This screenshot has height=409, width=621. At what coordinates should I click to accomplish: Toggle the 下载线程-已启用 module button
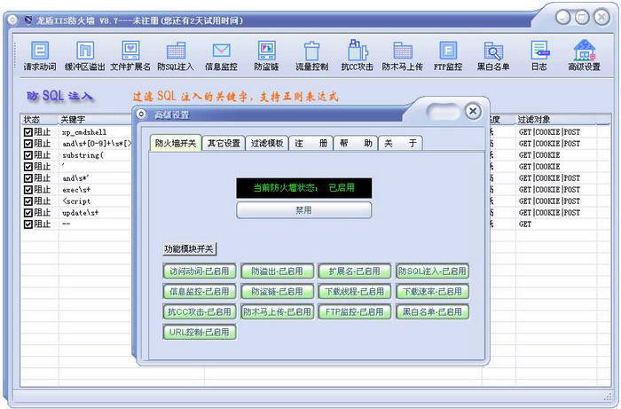click(x=355, y=291)
